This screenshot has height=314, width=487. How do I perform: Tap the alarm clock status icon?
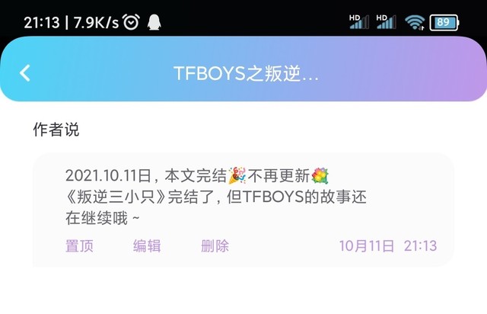click(x=131, y=22)
